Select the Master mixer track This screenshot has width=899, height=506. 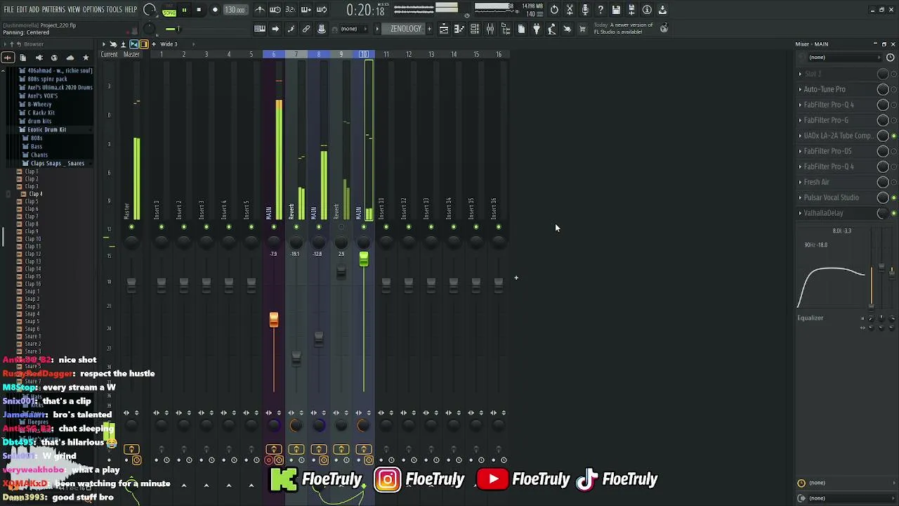coord(131,54)
